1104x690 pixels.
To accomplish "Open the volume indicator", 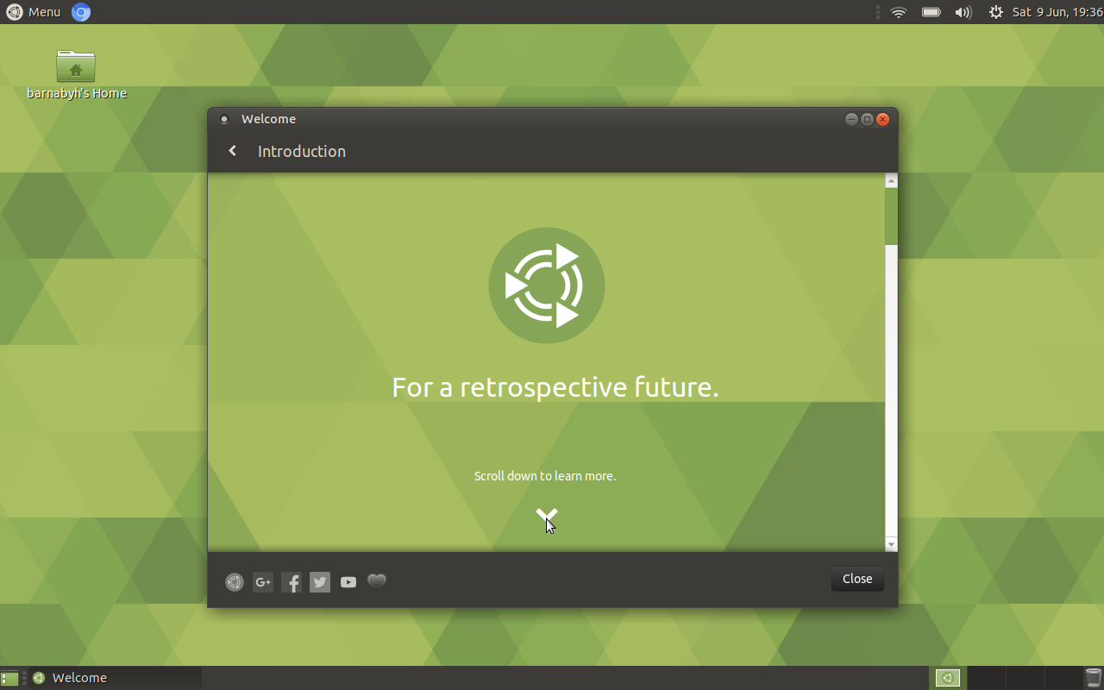I will pos(963,12).
